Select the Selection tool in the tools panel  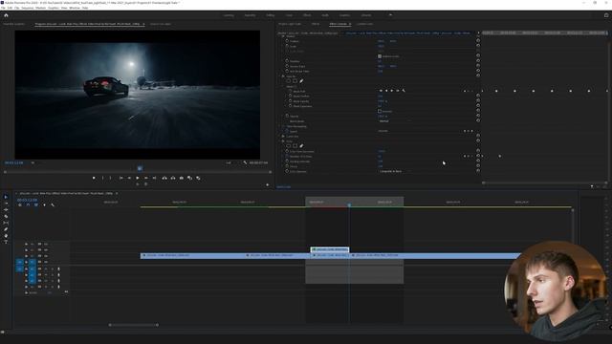(6, 197)
